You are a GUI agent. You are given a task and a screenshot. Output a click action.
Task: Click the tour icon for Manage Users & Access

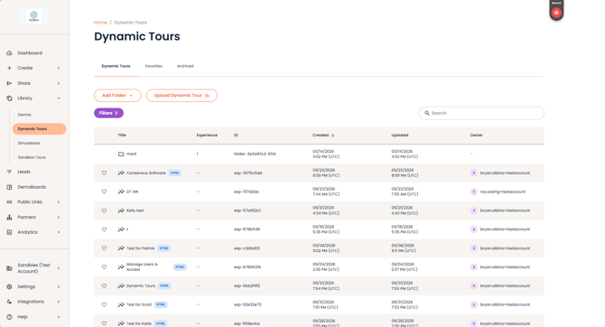[x=121, y=266]
